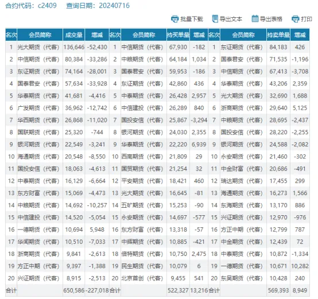This screenshot has height=299, width=318.
Task: Click the 持买单量 column header
Action: pos(179,35)
